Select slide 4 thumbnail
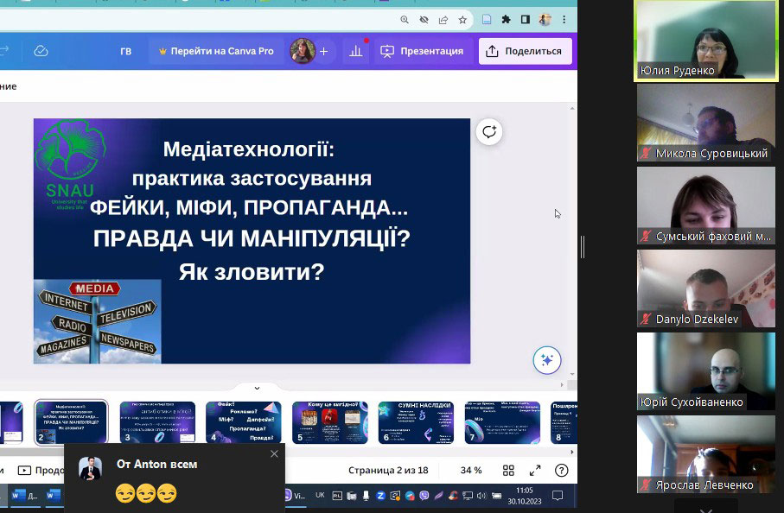The height and width of the screenshot is (513, 784). [x=244, y=422]
